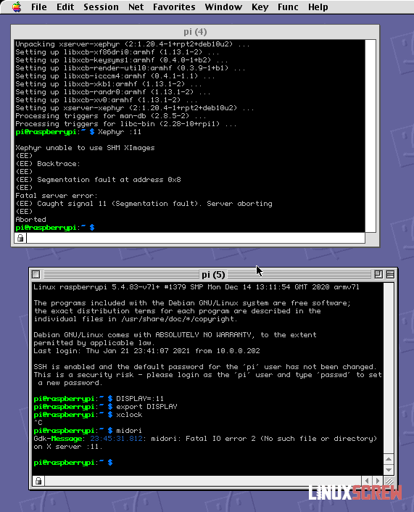This screenshot has height=512, width=414.
Task: Click the vertical scrollbar track in pi (5)
Action: (x=389, y=368)
